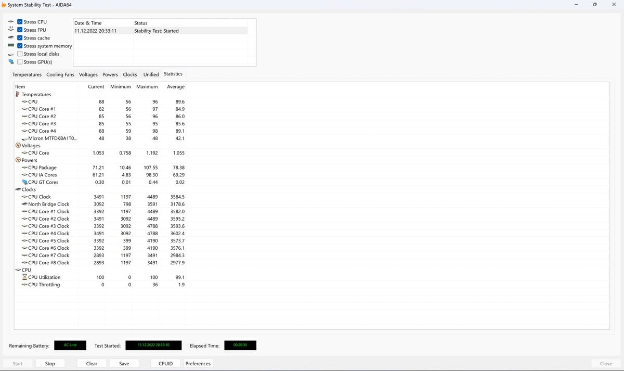Screen dimensions: 624x371
Task: Click the hourglass icon next to CPU Utilization
Action: (24, 277)
